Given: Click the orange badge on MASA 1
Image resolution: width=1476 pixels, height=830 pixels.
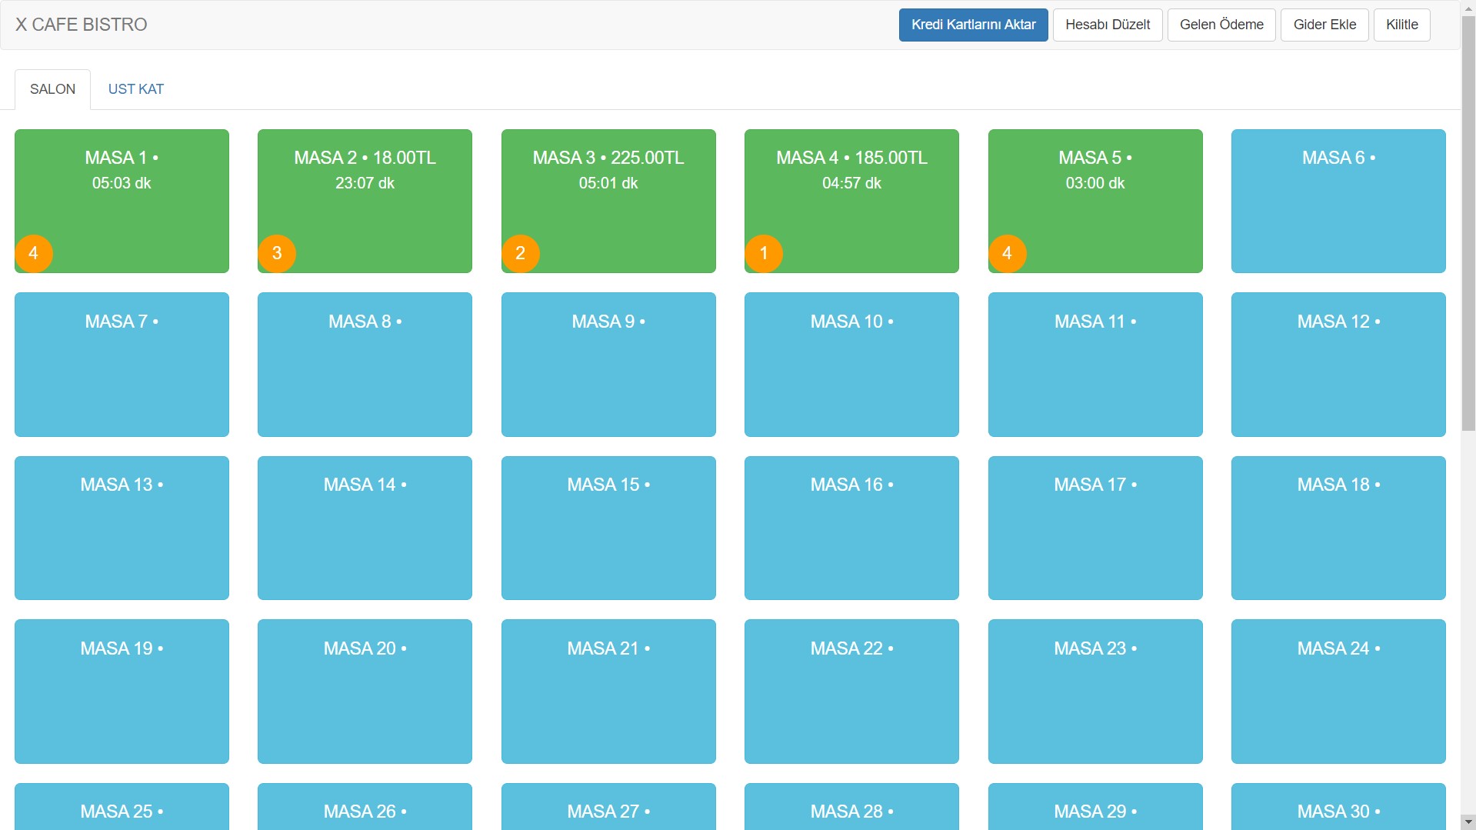Looking at the screenshot, I should 34,253.
